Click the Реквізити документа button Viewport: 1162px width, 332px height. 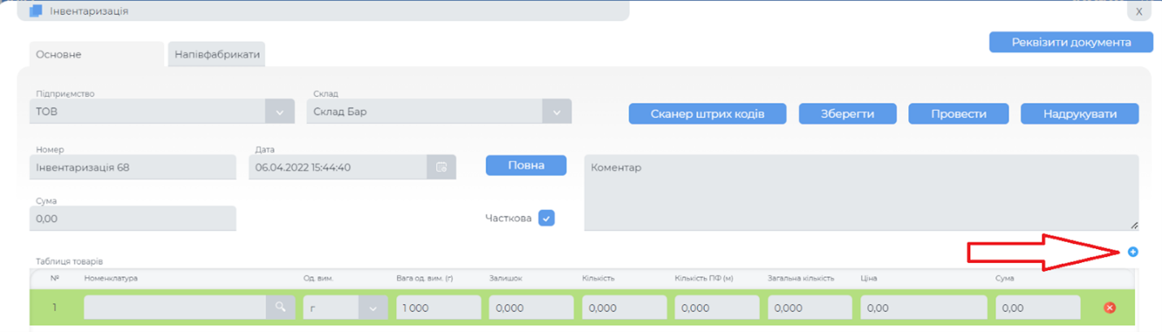pos(1071,42)
